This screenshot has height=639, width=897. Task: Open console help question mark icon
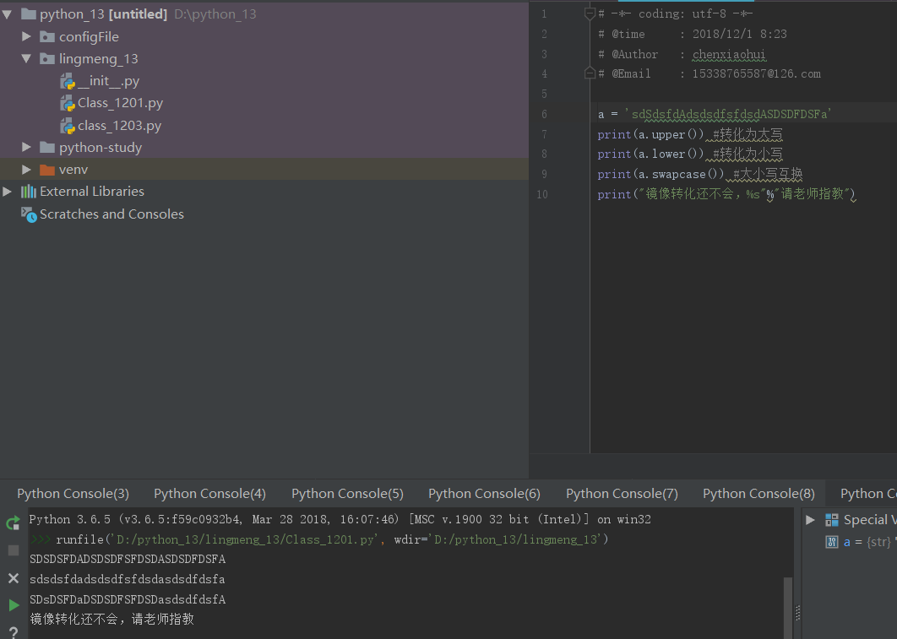(13, 631)
